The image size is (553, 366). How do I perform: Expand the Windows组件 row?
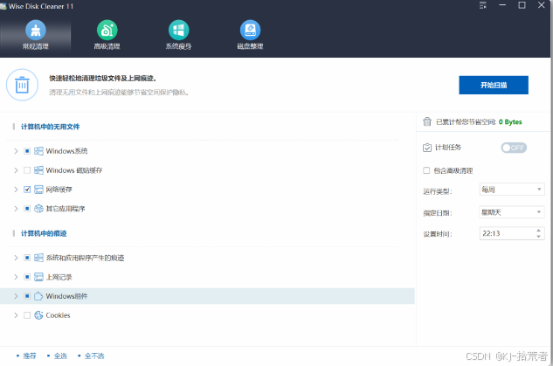[16, 296]
